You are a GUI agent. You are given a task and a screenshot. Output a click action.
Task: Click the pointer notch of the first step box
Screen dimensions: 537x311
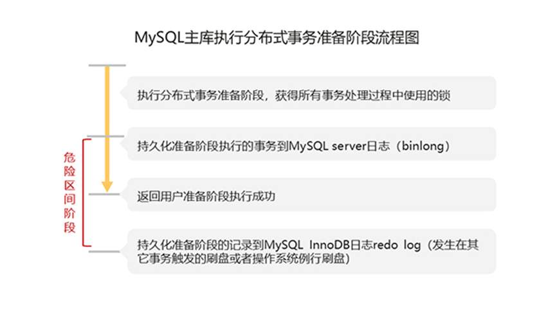coord(124,93)
